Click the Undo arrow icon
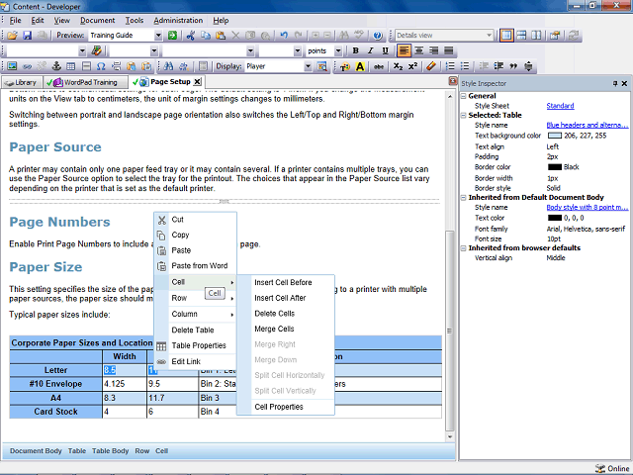 [x=284, y=36]
